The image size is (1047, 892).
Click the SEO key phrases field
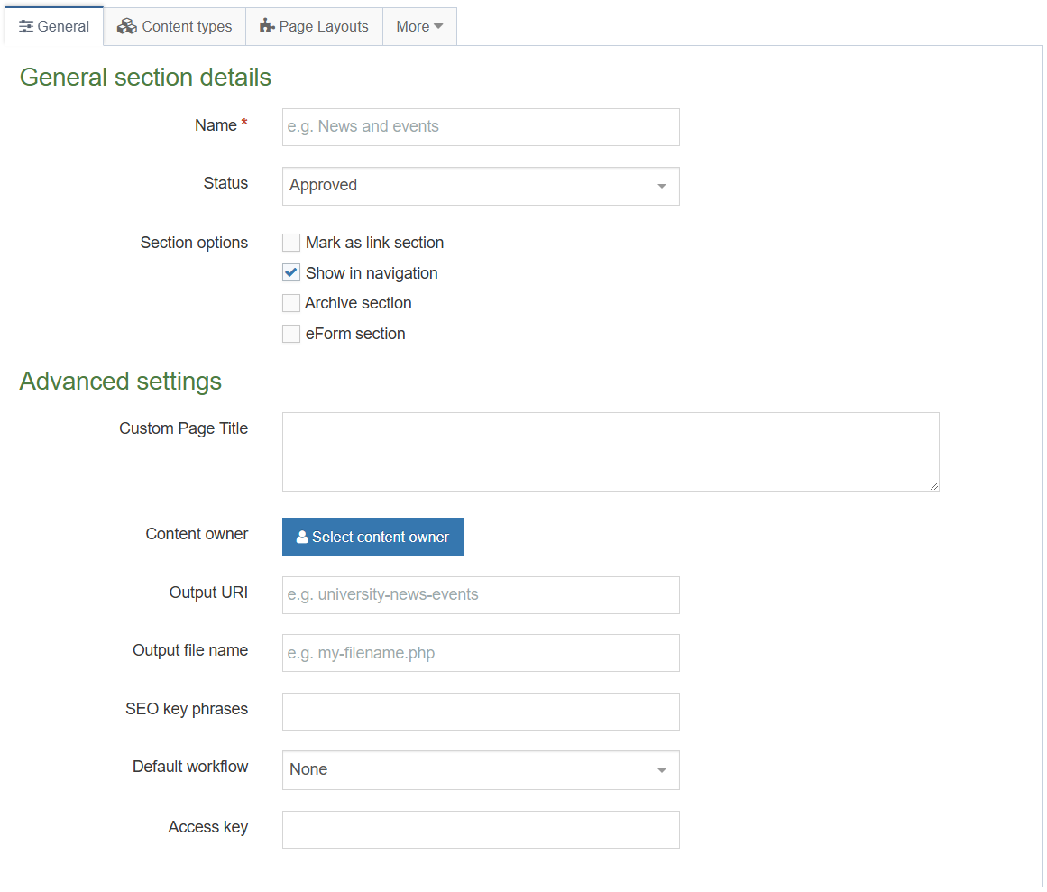(x=480, y=712)
